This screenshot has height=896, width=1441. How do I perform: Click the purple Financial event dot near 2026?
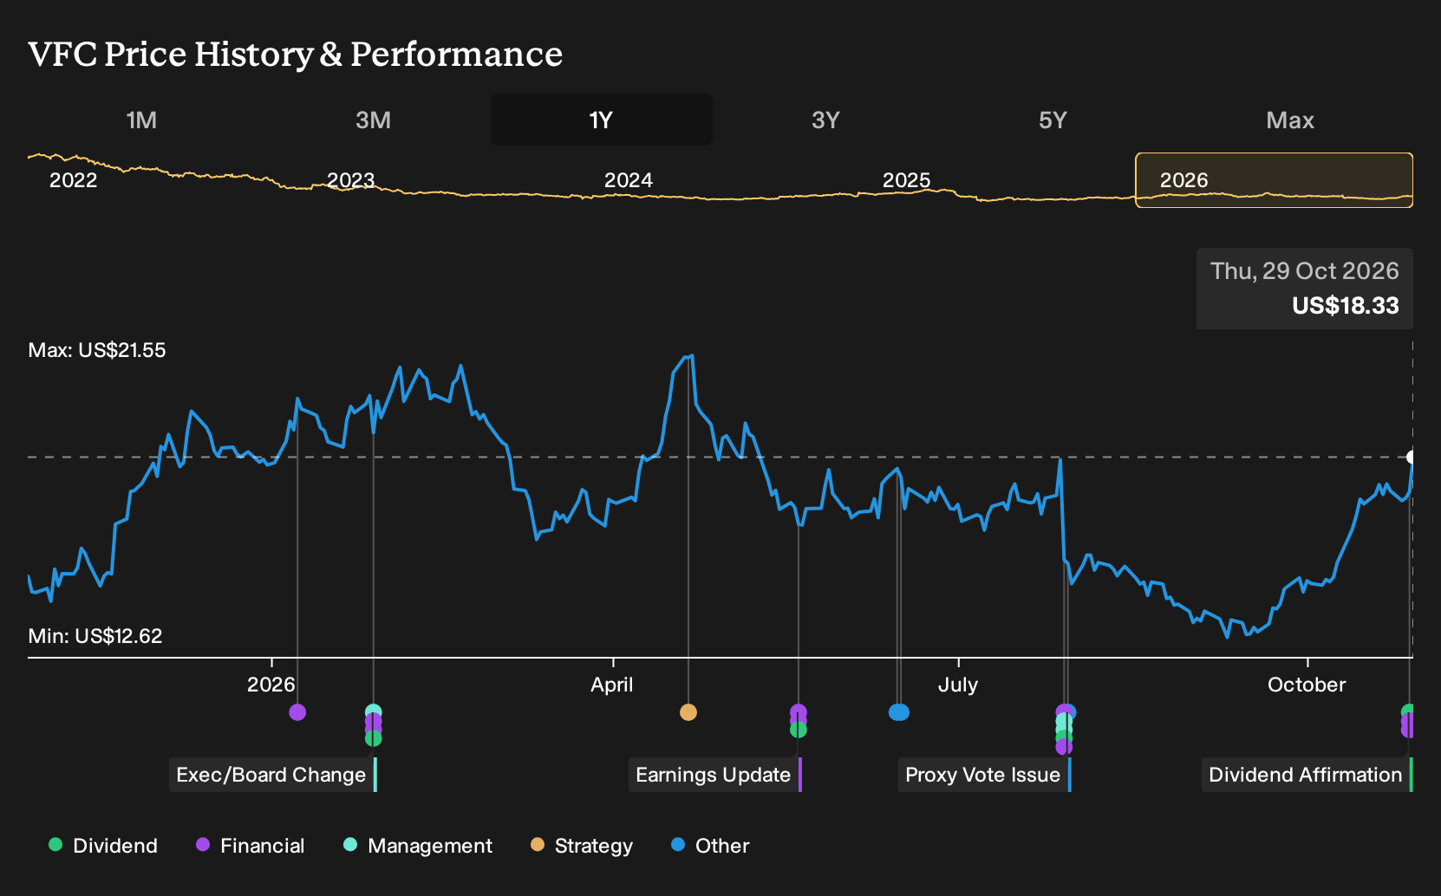pos(297,712)
